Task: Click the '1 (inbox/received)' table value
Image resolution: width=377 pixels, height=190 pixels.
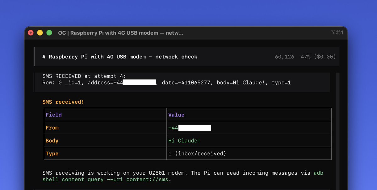Action: [197, 154]
